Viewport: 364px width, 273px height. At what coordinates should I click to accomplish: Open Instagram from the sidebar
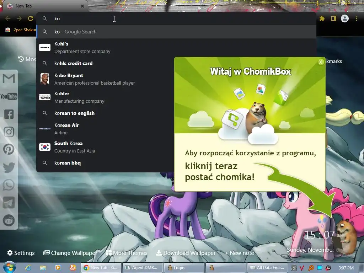coord(9,132)
